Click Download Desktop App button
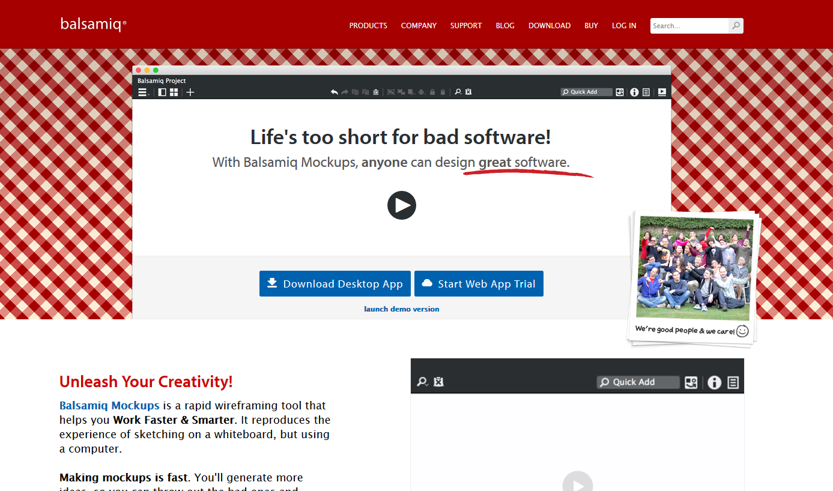833x491 pixels. click(335, 283)
